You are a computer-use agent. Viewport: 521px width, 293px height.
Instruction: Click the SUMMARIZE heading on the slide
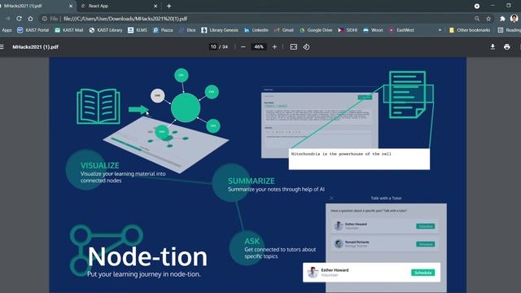point(252,181)
